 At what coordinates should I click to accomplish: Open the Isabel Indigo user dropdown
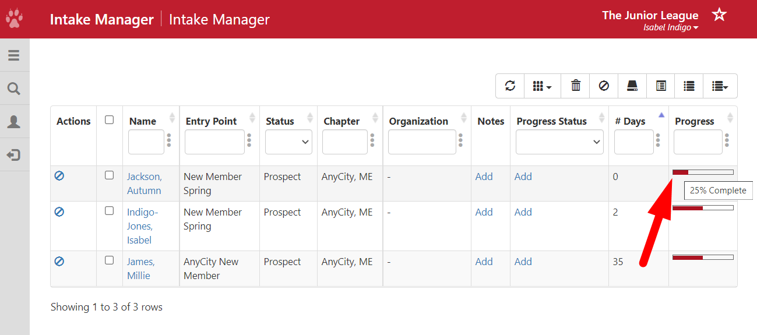click(671, 27)
